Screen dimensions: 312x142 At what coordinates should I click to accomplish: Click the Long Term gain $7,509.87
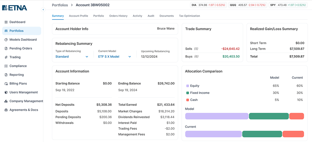tap(297, 49)
